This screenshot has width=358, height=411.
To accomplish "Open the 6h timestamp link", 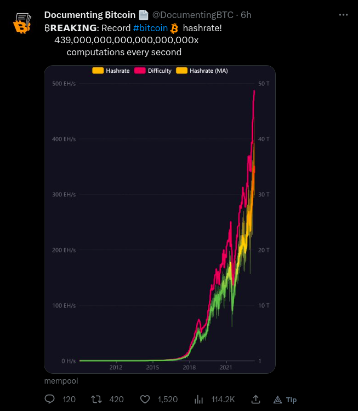I will [x=246, y=15].
